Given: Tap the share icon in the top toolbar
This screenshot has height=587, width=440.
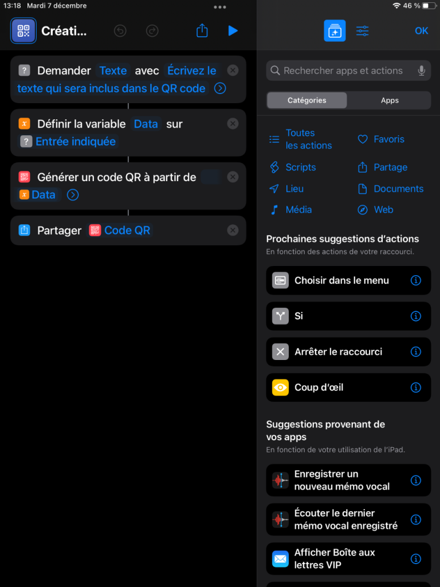Looking at the screenshot, I should tap(202, 31).
